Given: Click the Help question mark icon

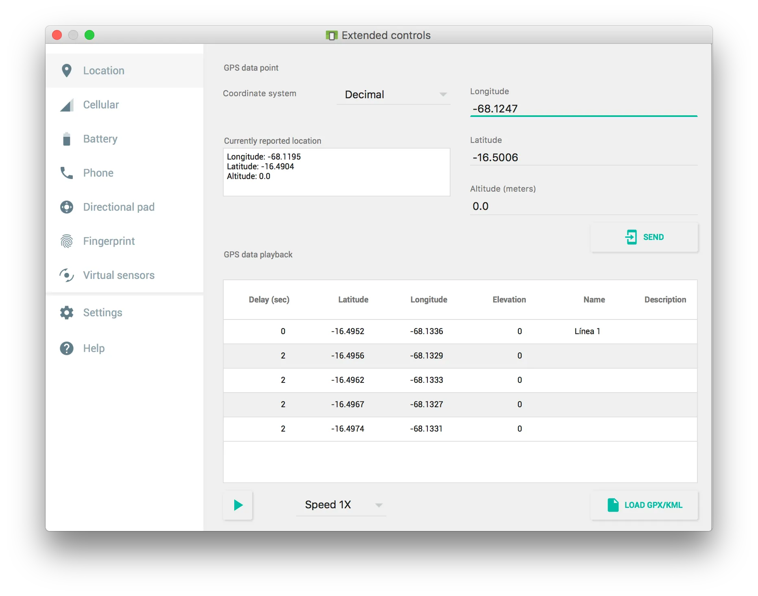Looking at the screenshot, I should point(67,348).
